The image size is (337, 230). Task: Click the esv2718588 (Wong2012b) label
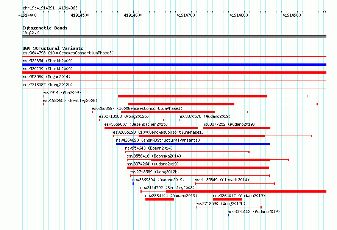click(124, 116)
